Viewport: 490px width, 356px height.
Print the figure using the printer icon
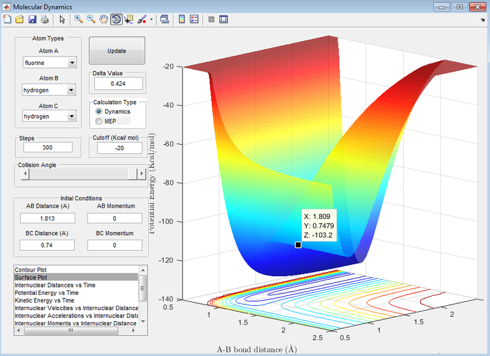[x=44, y=20]
